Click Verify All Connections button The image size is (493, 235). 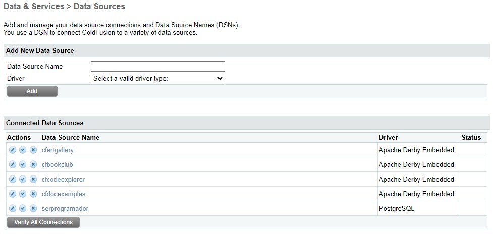(43, 222)
